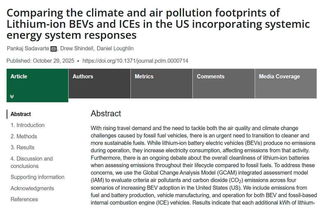Go to Supporting information section
The image size is (326, 218).
click(x=37, y=177)
